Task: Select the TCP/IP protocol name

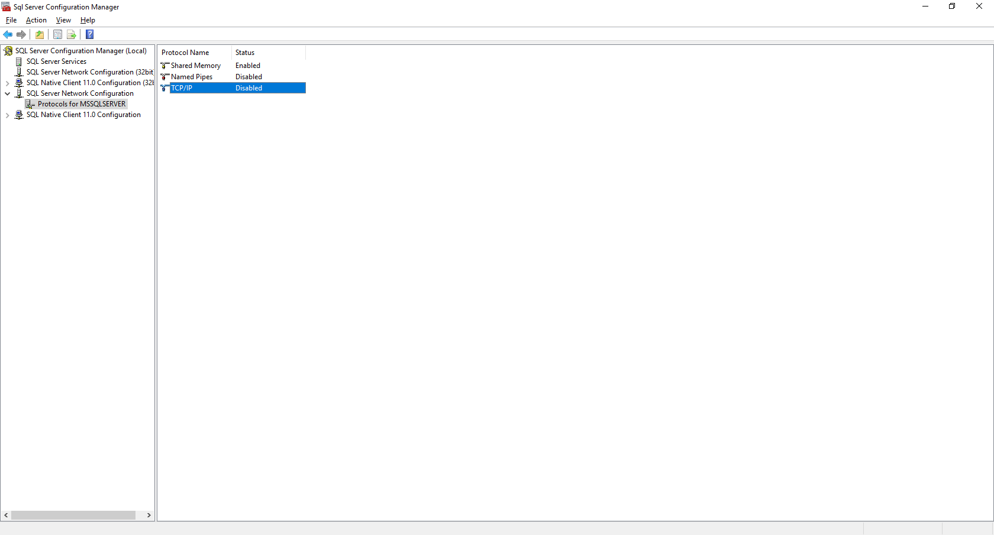Action: [182, 88]
